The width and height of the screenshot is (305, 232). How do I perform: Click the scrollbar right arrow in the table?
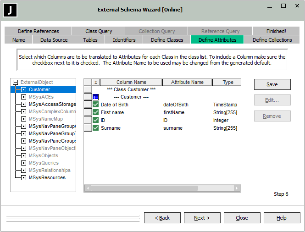tap(237, 188)
